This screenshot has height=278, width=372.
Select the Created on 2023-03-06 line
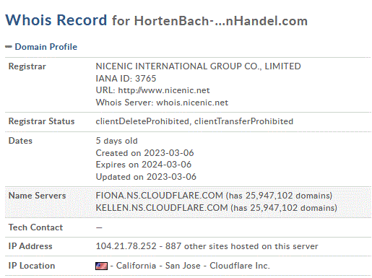[x=144, y=153]
